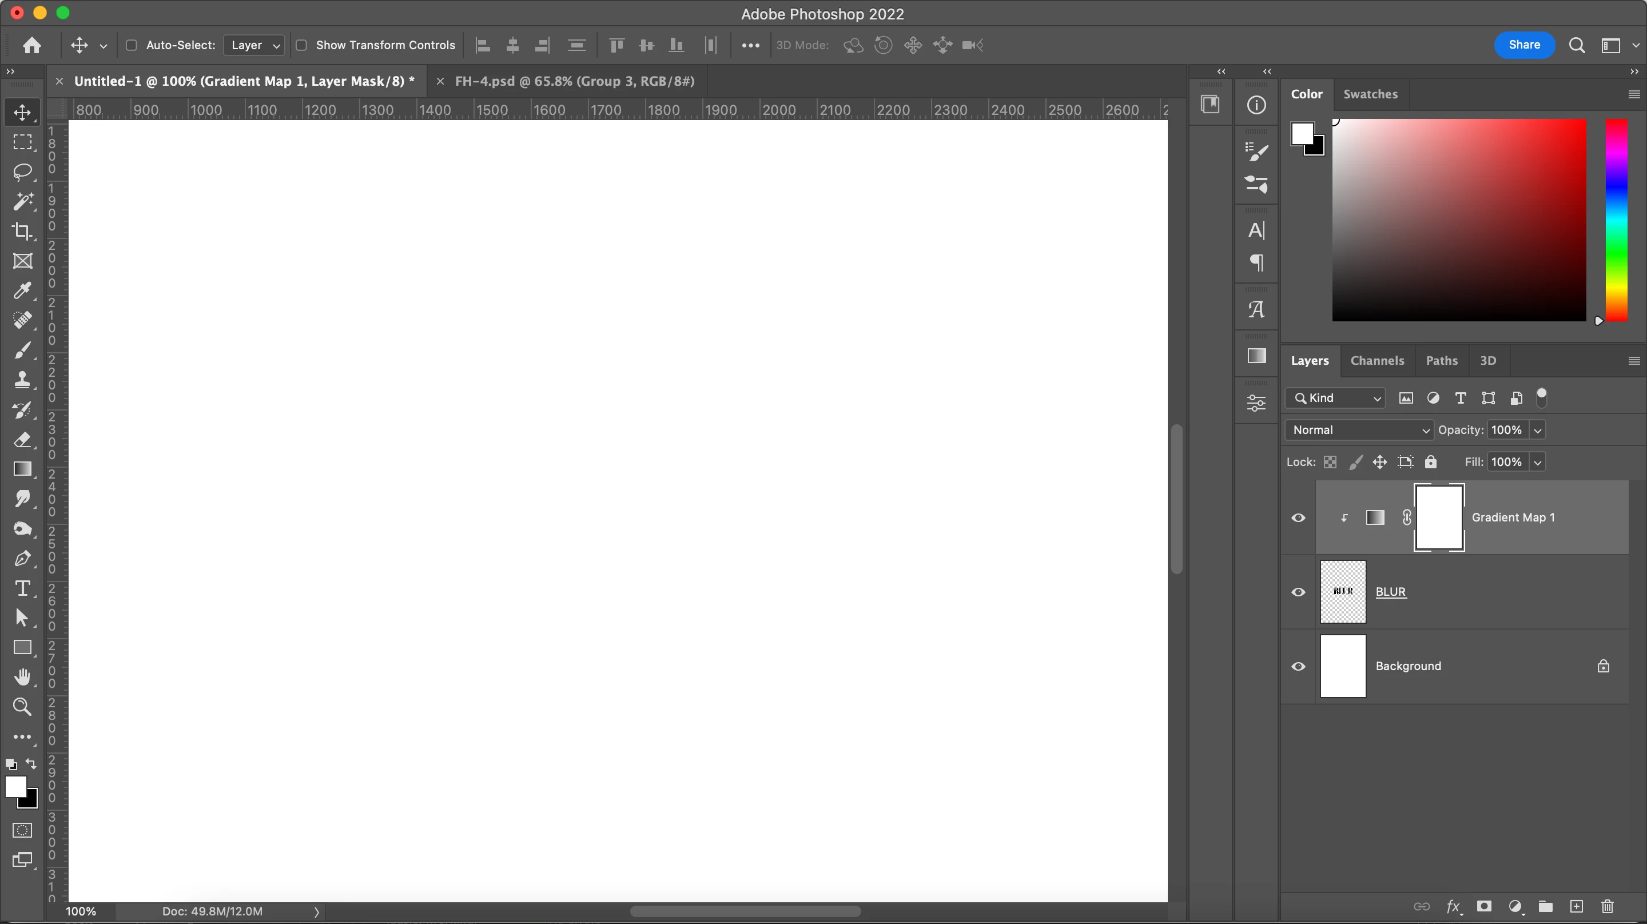Check Show Transform Controls

[302, 45]
